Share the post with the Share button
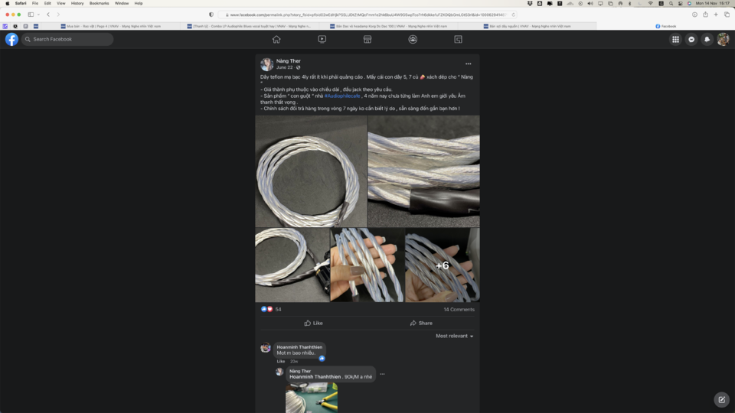 421,323
